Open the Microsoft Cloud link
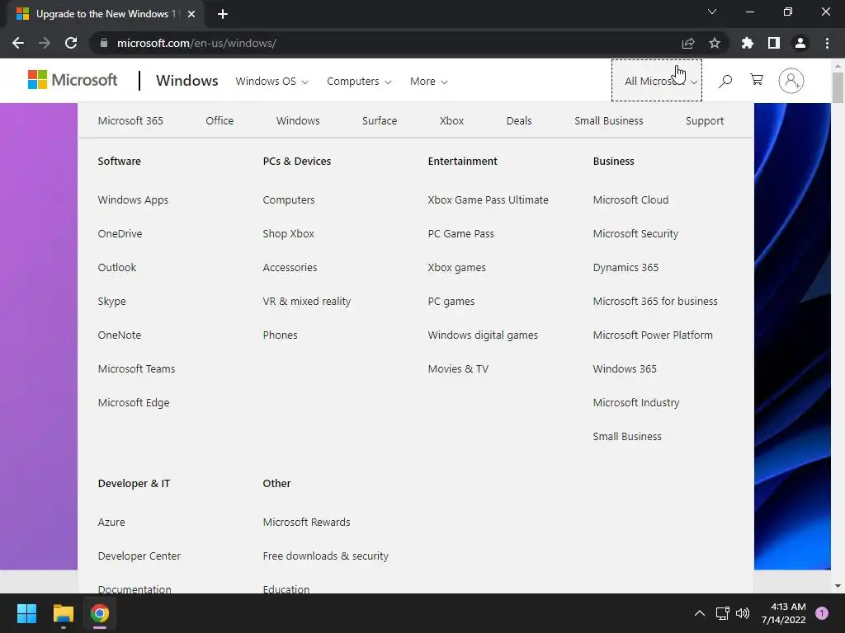The height and width of the screenshot is (633, 845). click(630, 199)
